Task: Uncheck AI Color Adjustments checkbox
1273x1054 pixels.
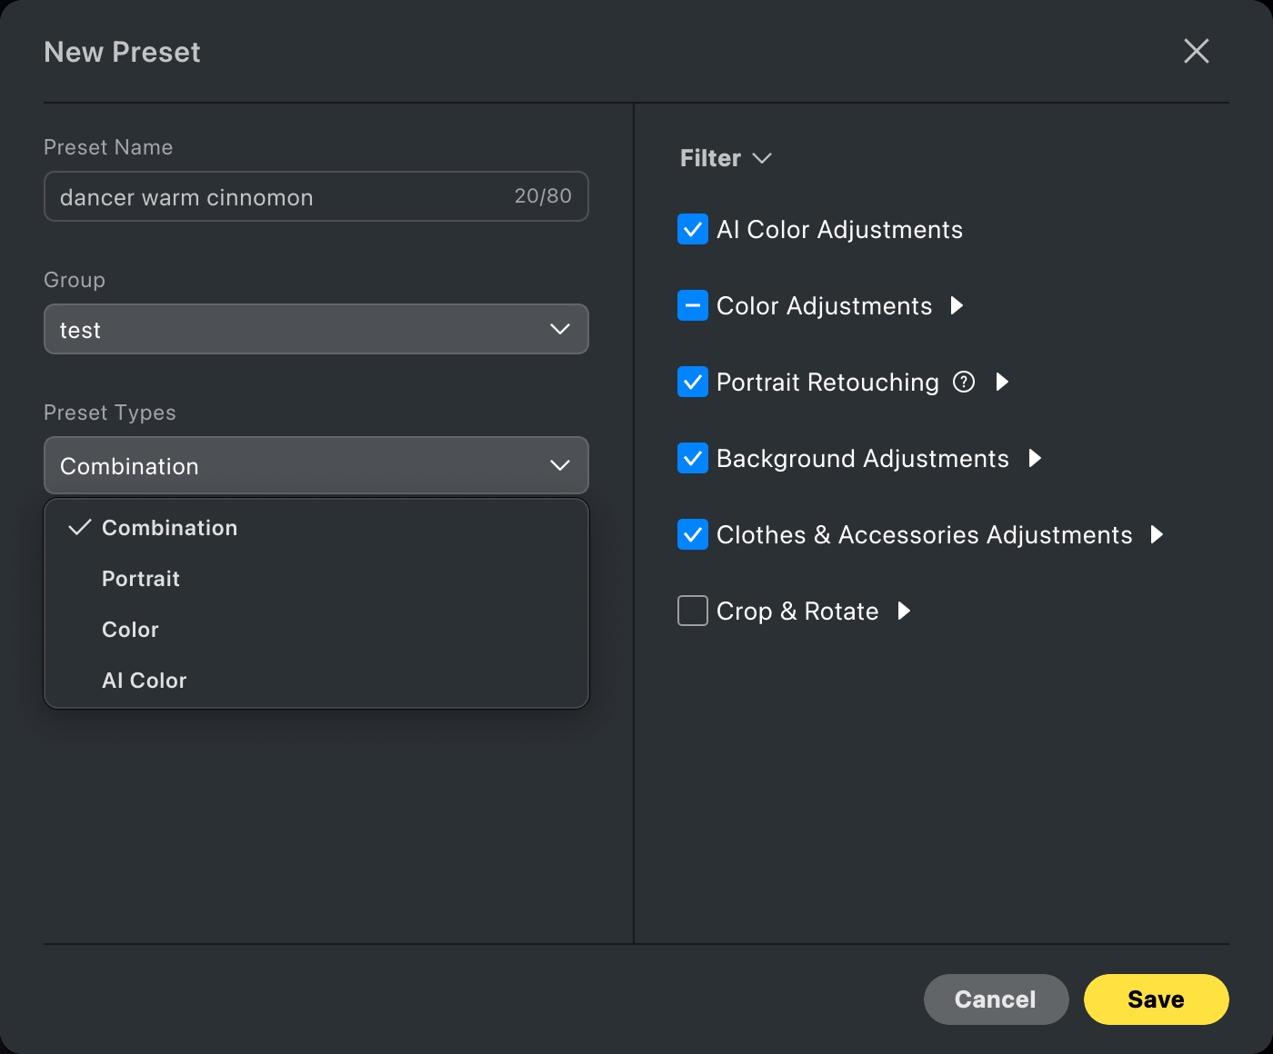Action: tap(693, 229)
